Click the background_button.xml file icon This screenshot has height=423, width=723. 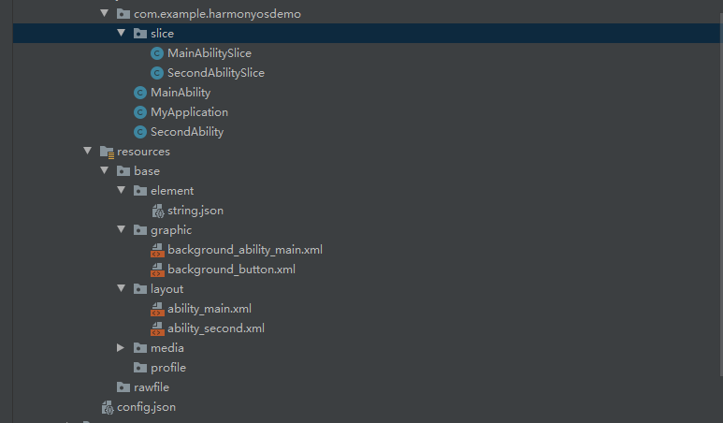pos(157,270)
